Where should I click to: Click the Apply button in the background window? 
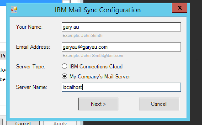pos(60,123)
